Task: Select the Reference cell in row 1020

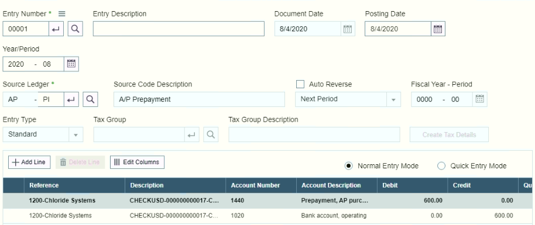Action: (74, 216)
